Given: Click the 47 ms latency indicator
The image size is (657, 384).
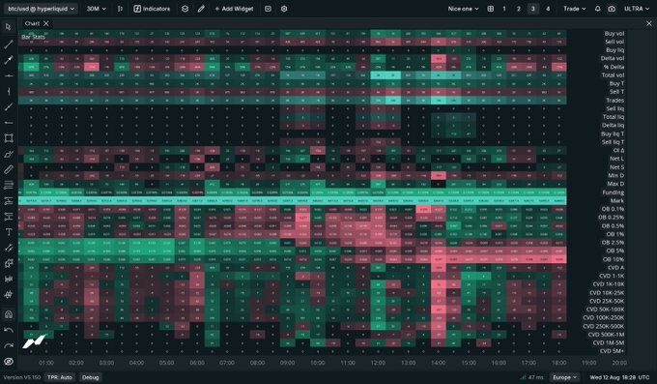Looking at the screenshot, I should [531, 377].
